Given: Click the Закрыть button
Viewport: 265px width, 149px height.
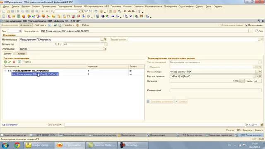Looking at the screenshot, I should (259, 130).
